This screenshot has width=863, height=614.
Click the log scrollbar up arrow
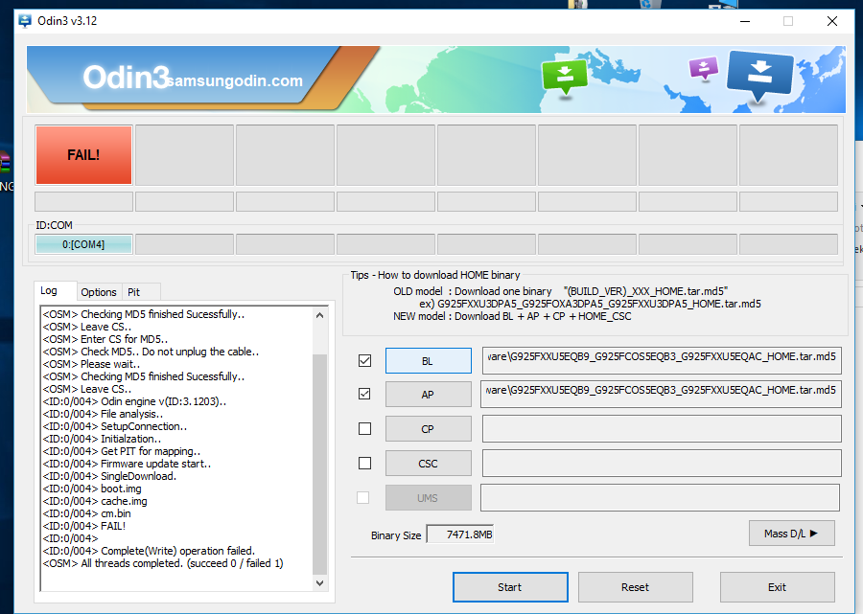(319, 315)
